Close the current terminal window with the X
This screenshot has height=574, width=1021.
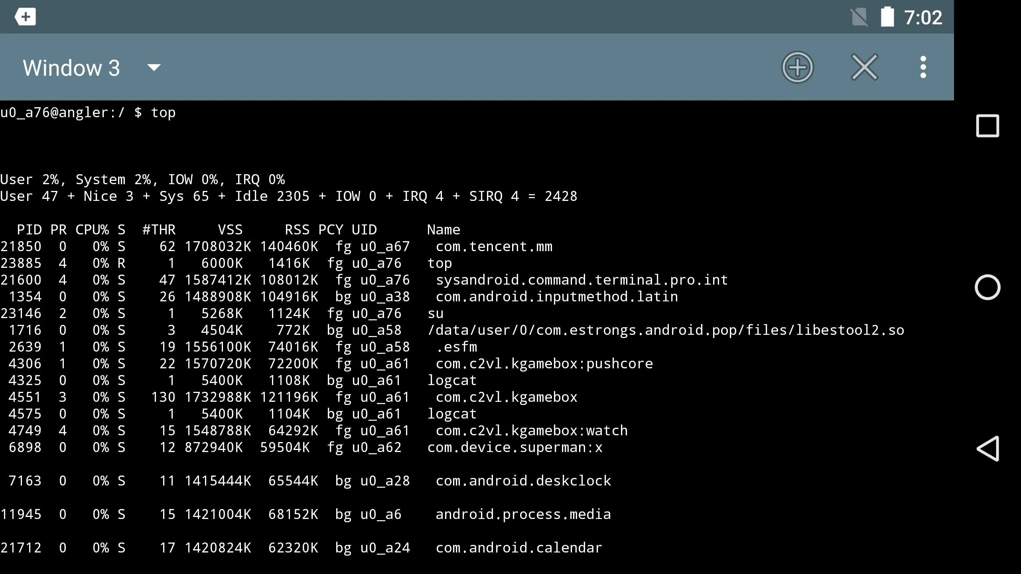point(864,67)
